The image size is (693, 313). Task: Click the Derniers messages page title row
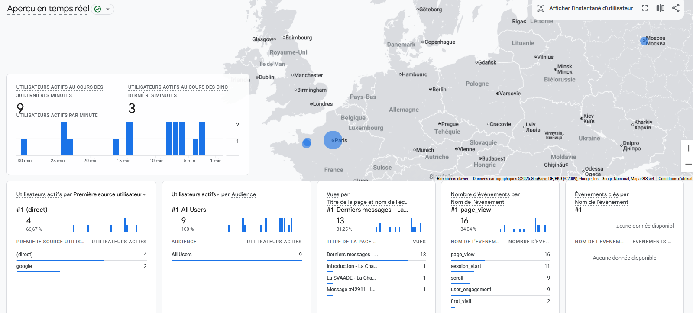coord(376,255)
